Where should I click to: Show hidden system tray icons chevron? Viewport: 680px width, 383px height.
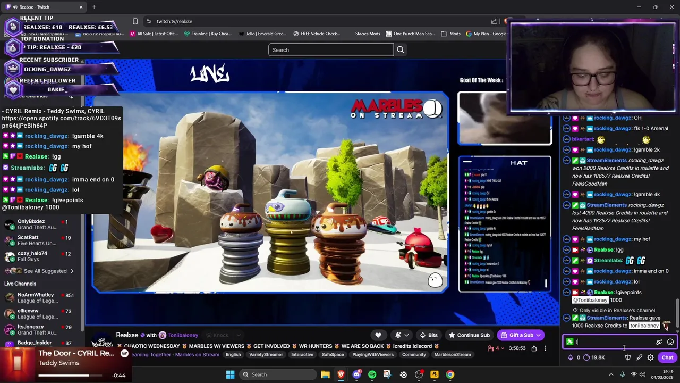click(611, 374)
